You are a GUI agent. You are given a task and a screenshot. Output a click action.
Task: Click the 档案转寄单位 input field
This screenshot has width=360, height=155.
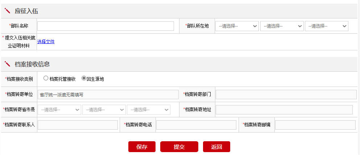(108, 95)
